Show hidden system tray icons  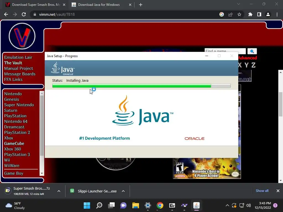point(227,205)
